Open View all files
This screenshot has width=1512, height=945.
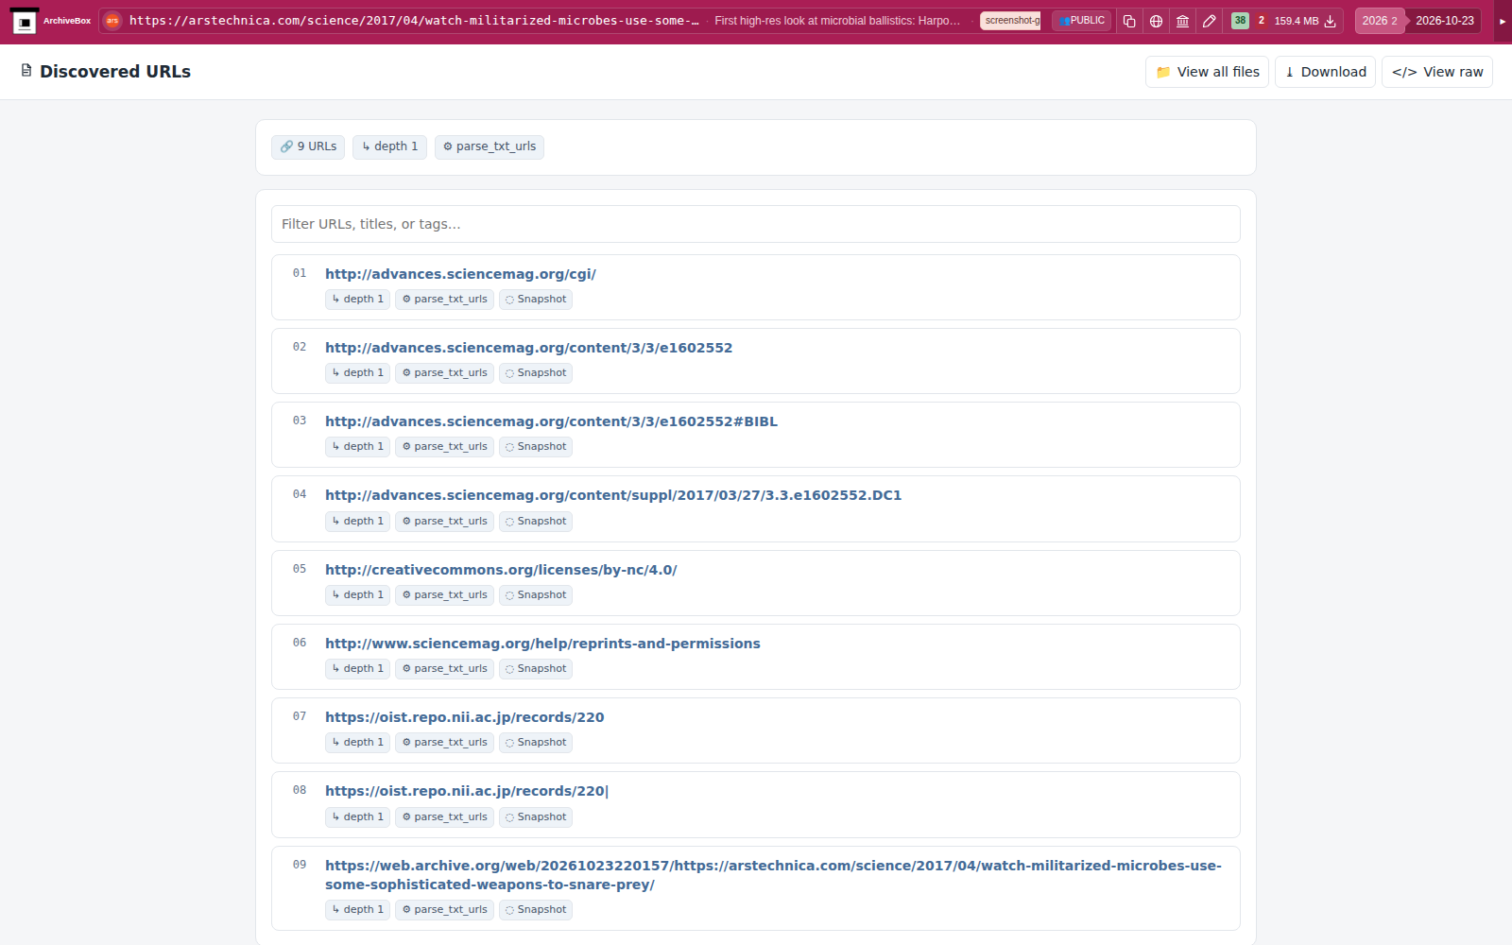point(1207,72)
